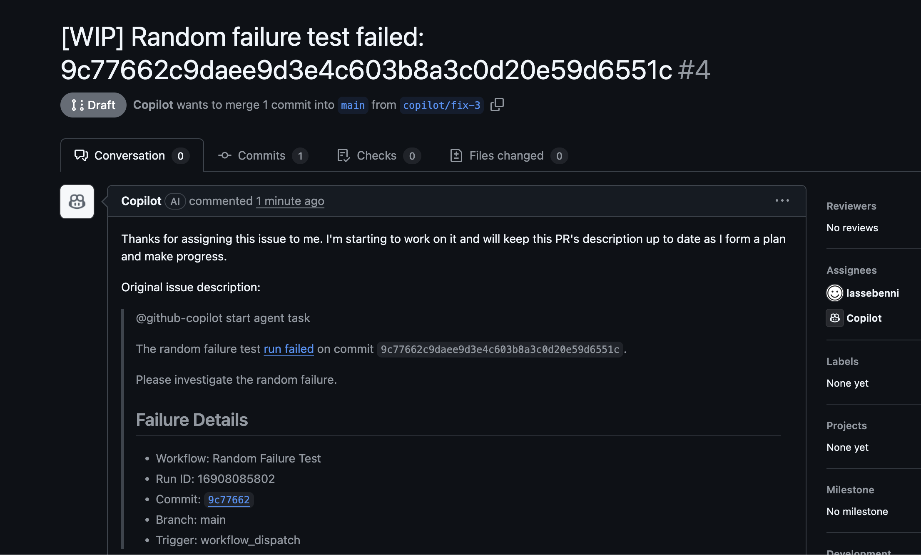The width and height of the screenshot is (921, 555).
Task: Click the Labels sidebar heading
Action: pos(842,361)
